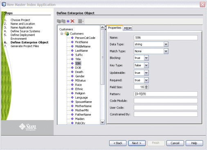The height and width of the screenshot is (150, 207).
Task: Click the tree scrollbar up arrow
Action: click(x=102, y=27)
